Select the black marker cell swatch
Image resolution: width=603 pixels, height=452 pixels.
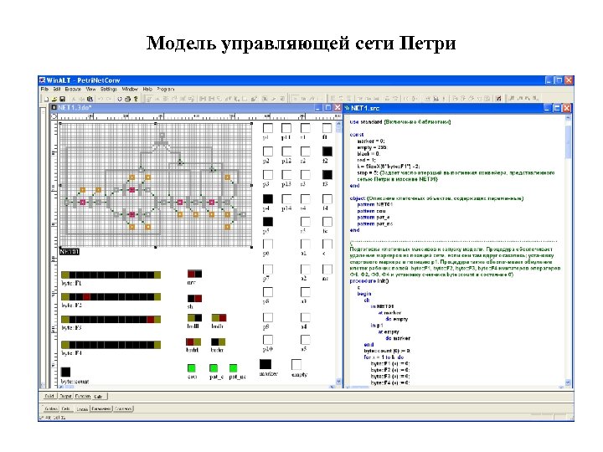(265, 364)
